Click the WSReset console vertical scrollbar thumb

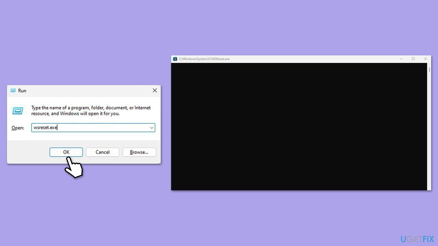tap(429, 70)
